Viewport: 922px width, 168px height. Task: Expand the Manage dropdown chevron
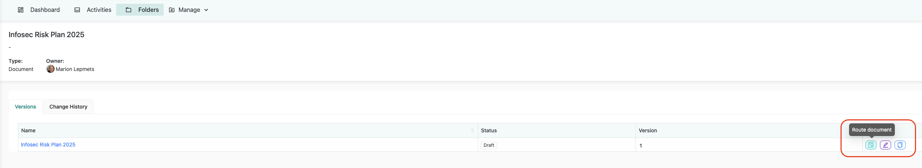206,10
